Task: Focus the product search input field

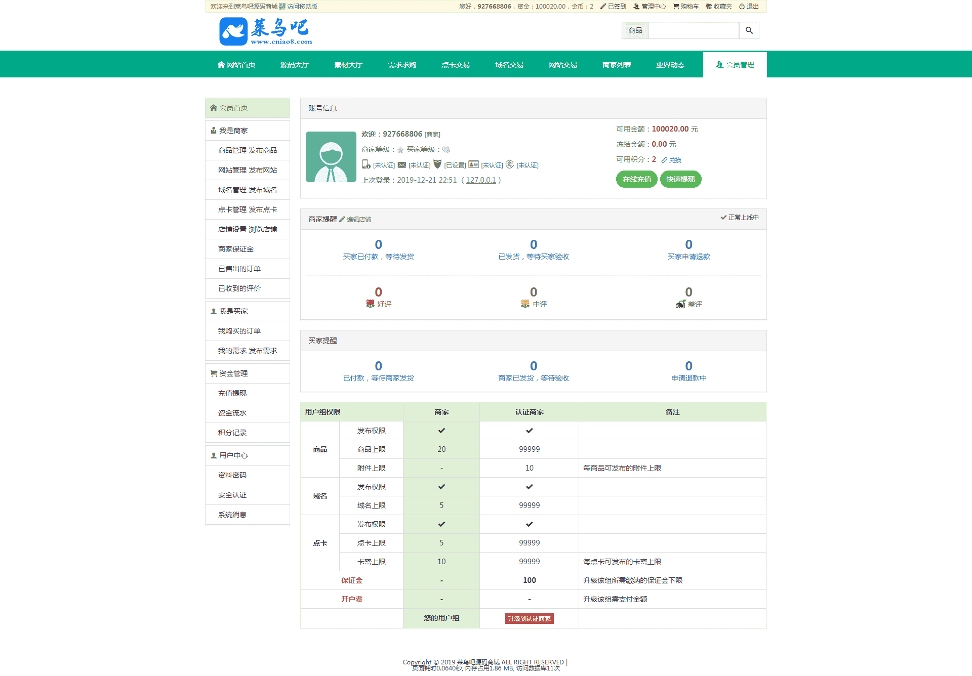Action: 694,30
